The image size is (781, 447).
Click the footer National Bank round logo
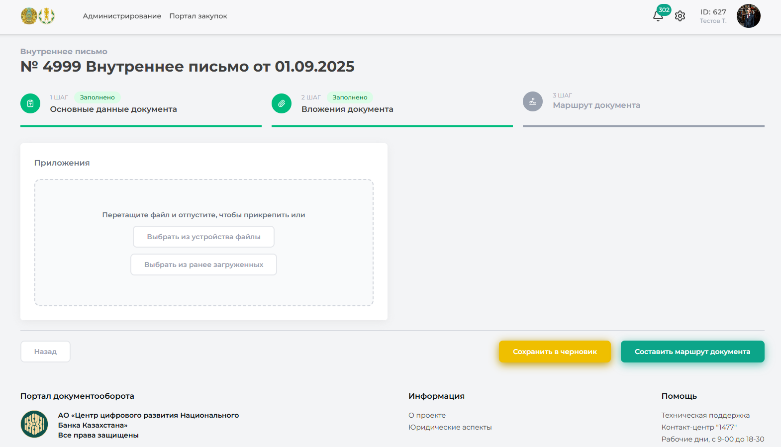point(34,424)
